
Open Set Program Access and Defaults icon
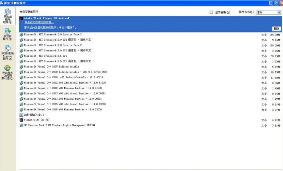click(x=7, y=69)
